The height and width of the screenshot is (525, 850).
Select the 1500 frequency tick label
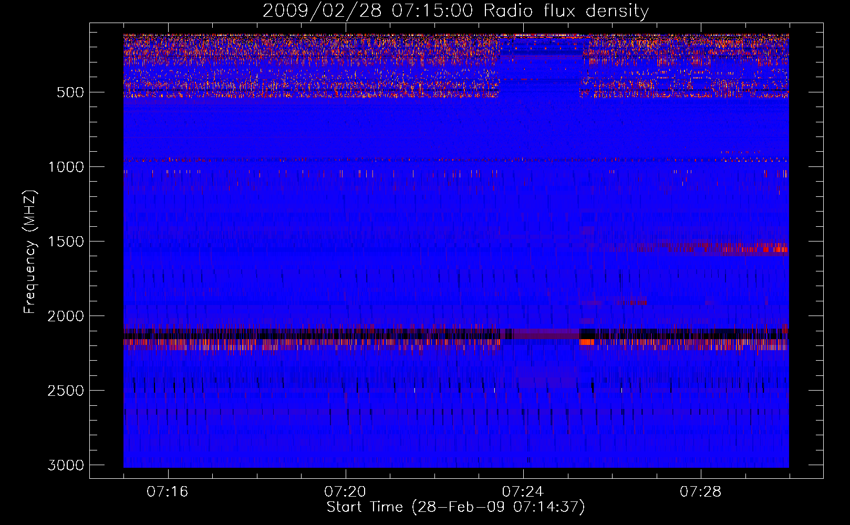(x=66, y=241)
